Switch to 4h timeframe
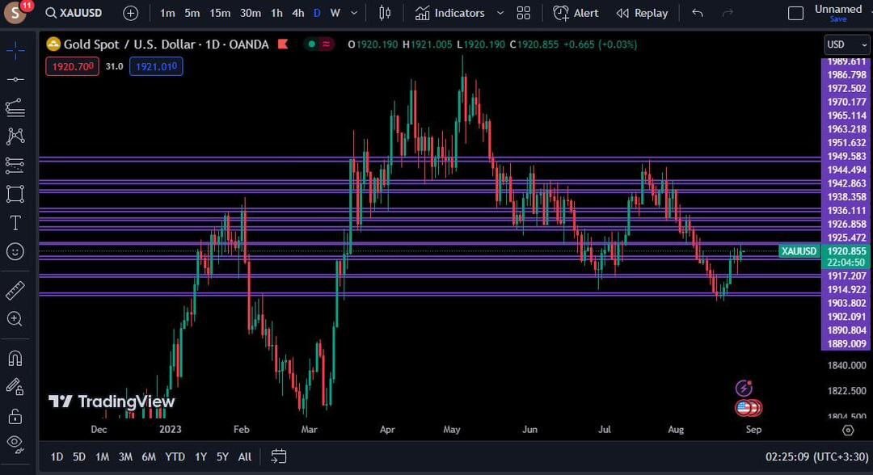Image resolution: width=873 pixels, height=475 pixels. pos(297,13)
